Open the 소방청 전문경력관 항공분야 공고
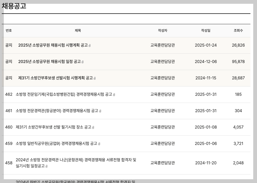The image size is (257, 183). point(57,111)
